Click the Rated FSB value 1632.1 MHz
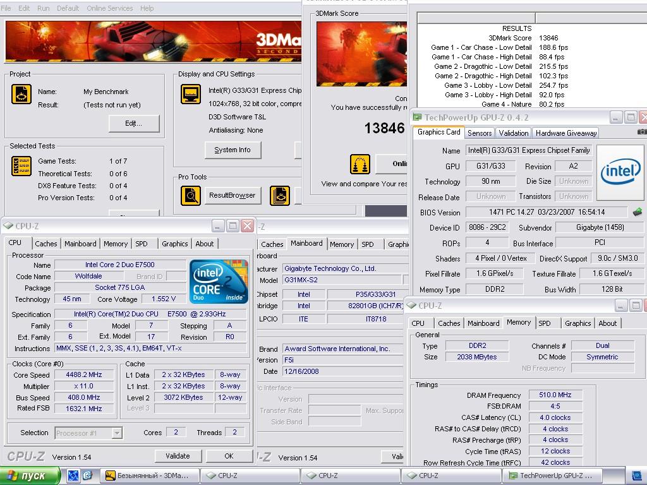Image resolution: width=647 pixels, height=485 pixels. 84,409
